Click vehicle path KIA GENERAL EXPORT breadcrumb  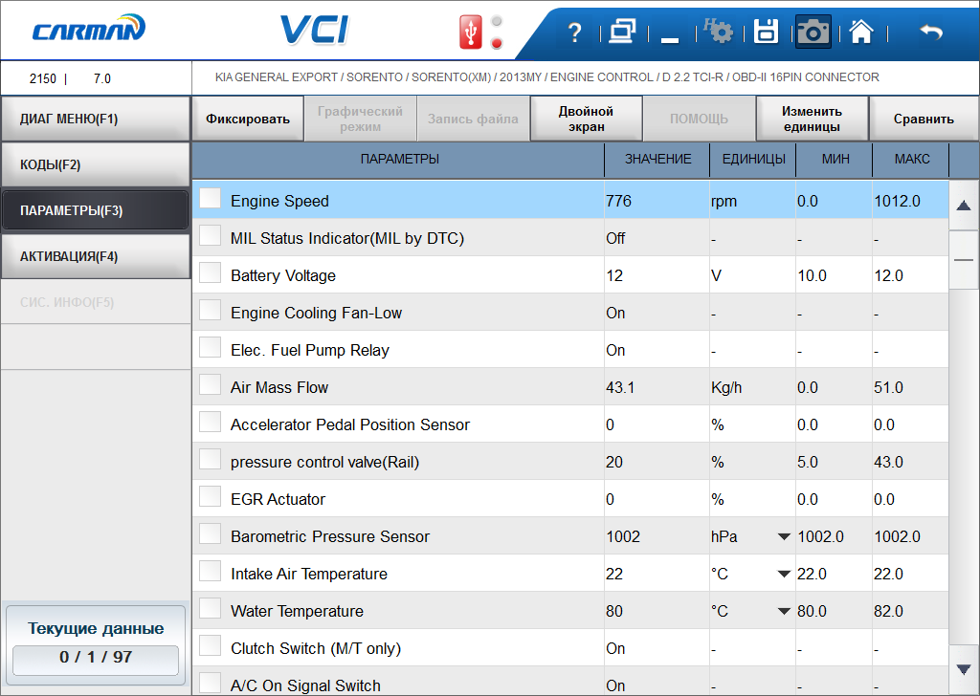[546, 77]
